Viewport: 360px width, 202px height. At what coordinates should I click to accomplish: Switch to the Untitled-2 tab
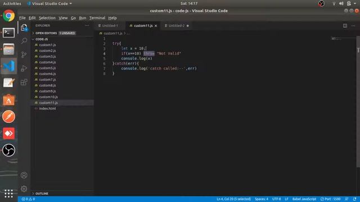(176, 26)
